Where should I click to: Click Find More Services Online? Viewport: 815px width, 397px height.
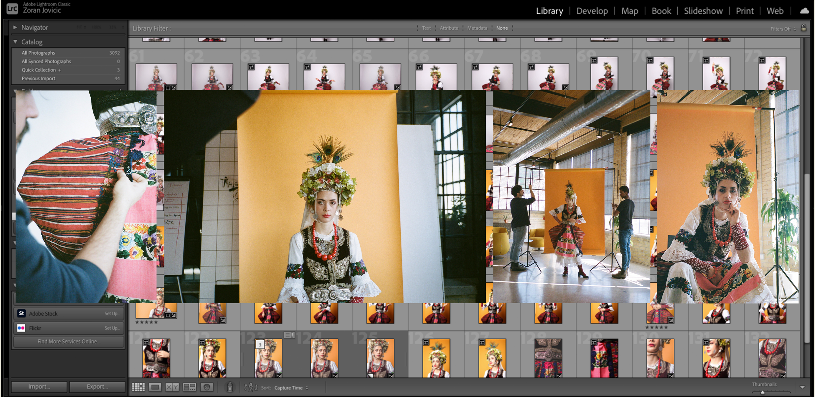68,342
